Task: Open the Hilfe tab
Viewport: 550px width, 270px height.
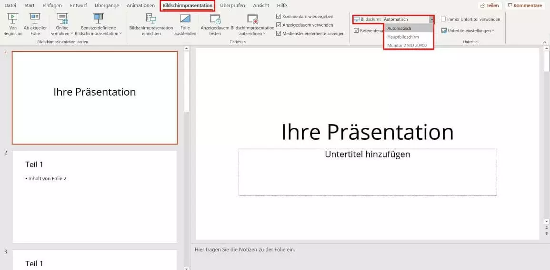Action: [x=281, y=5]
